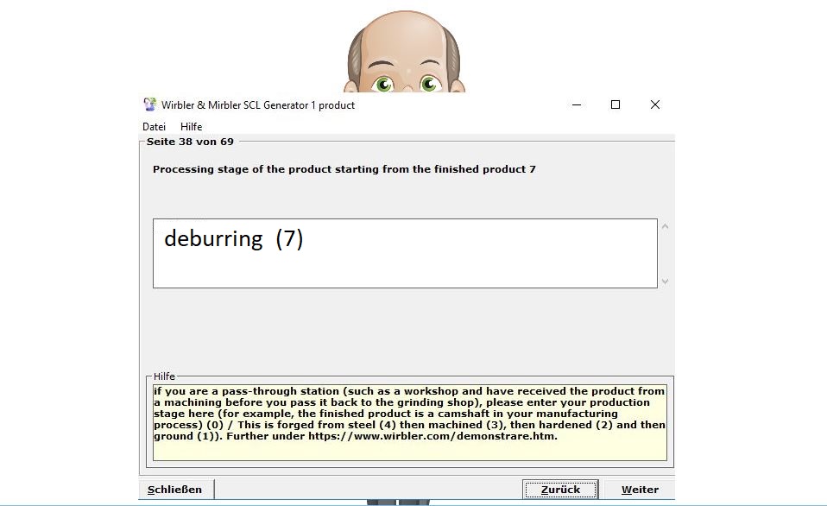Click into the 'deburring (7)' text field
Screen dimensions: 827x506
pyautogui.click(x=405, y=253)
